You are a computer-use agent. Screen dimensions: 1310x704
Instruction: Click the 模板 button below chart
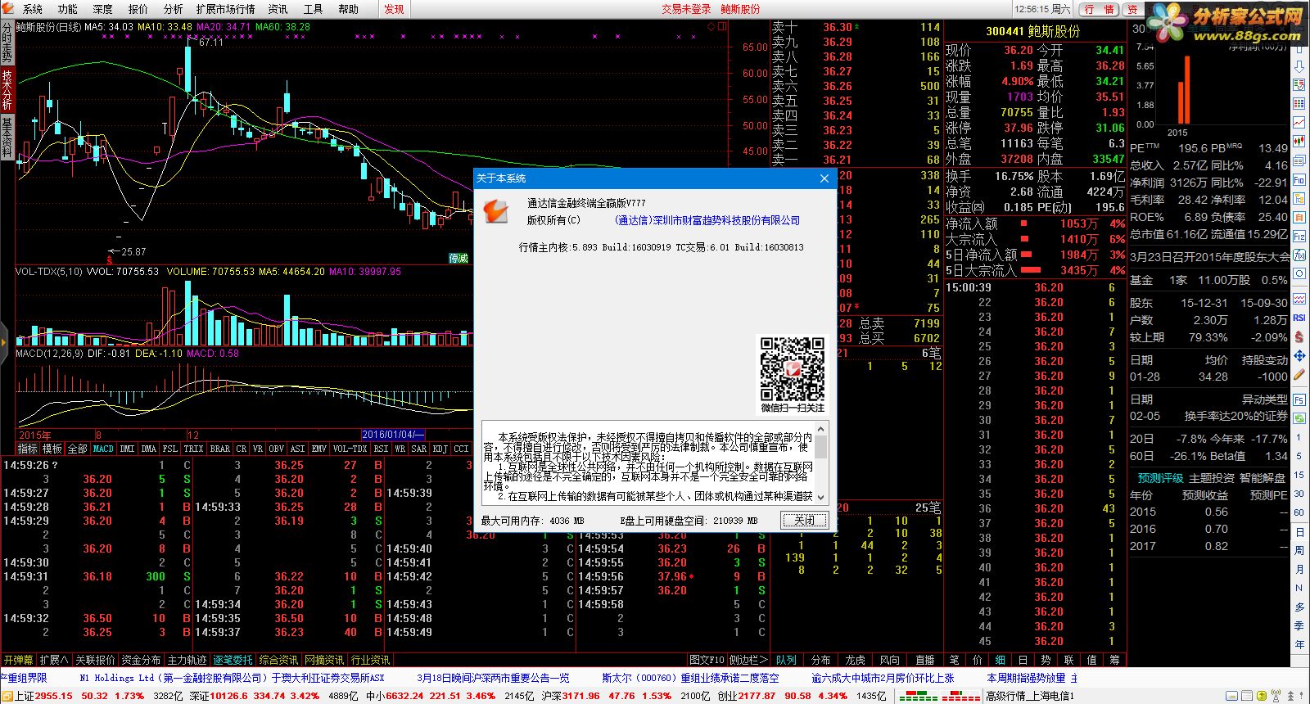pyautogui.click(x=52, y=449)
